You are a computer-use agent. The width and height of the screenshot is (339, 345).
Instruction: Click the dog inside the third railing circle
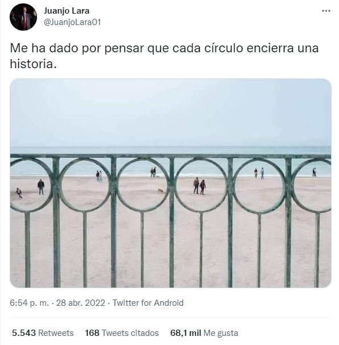pos(161,191)
